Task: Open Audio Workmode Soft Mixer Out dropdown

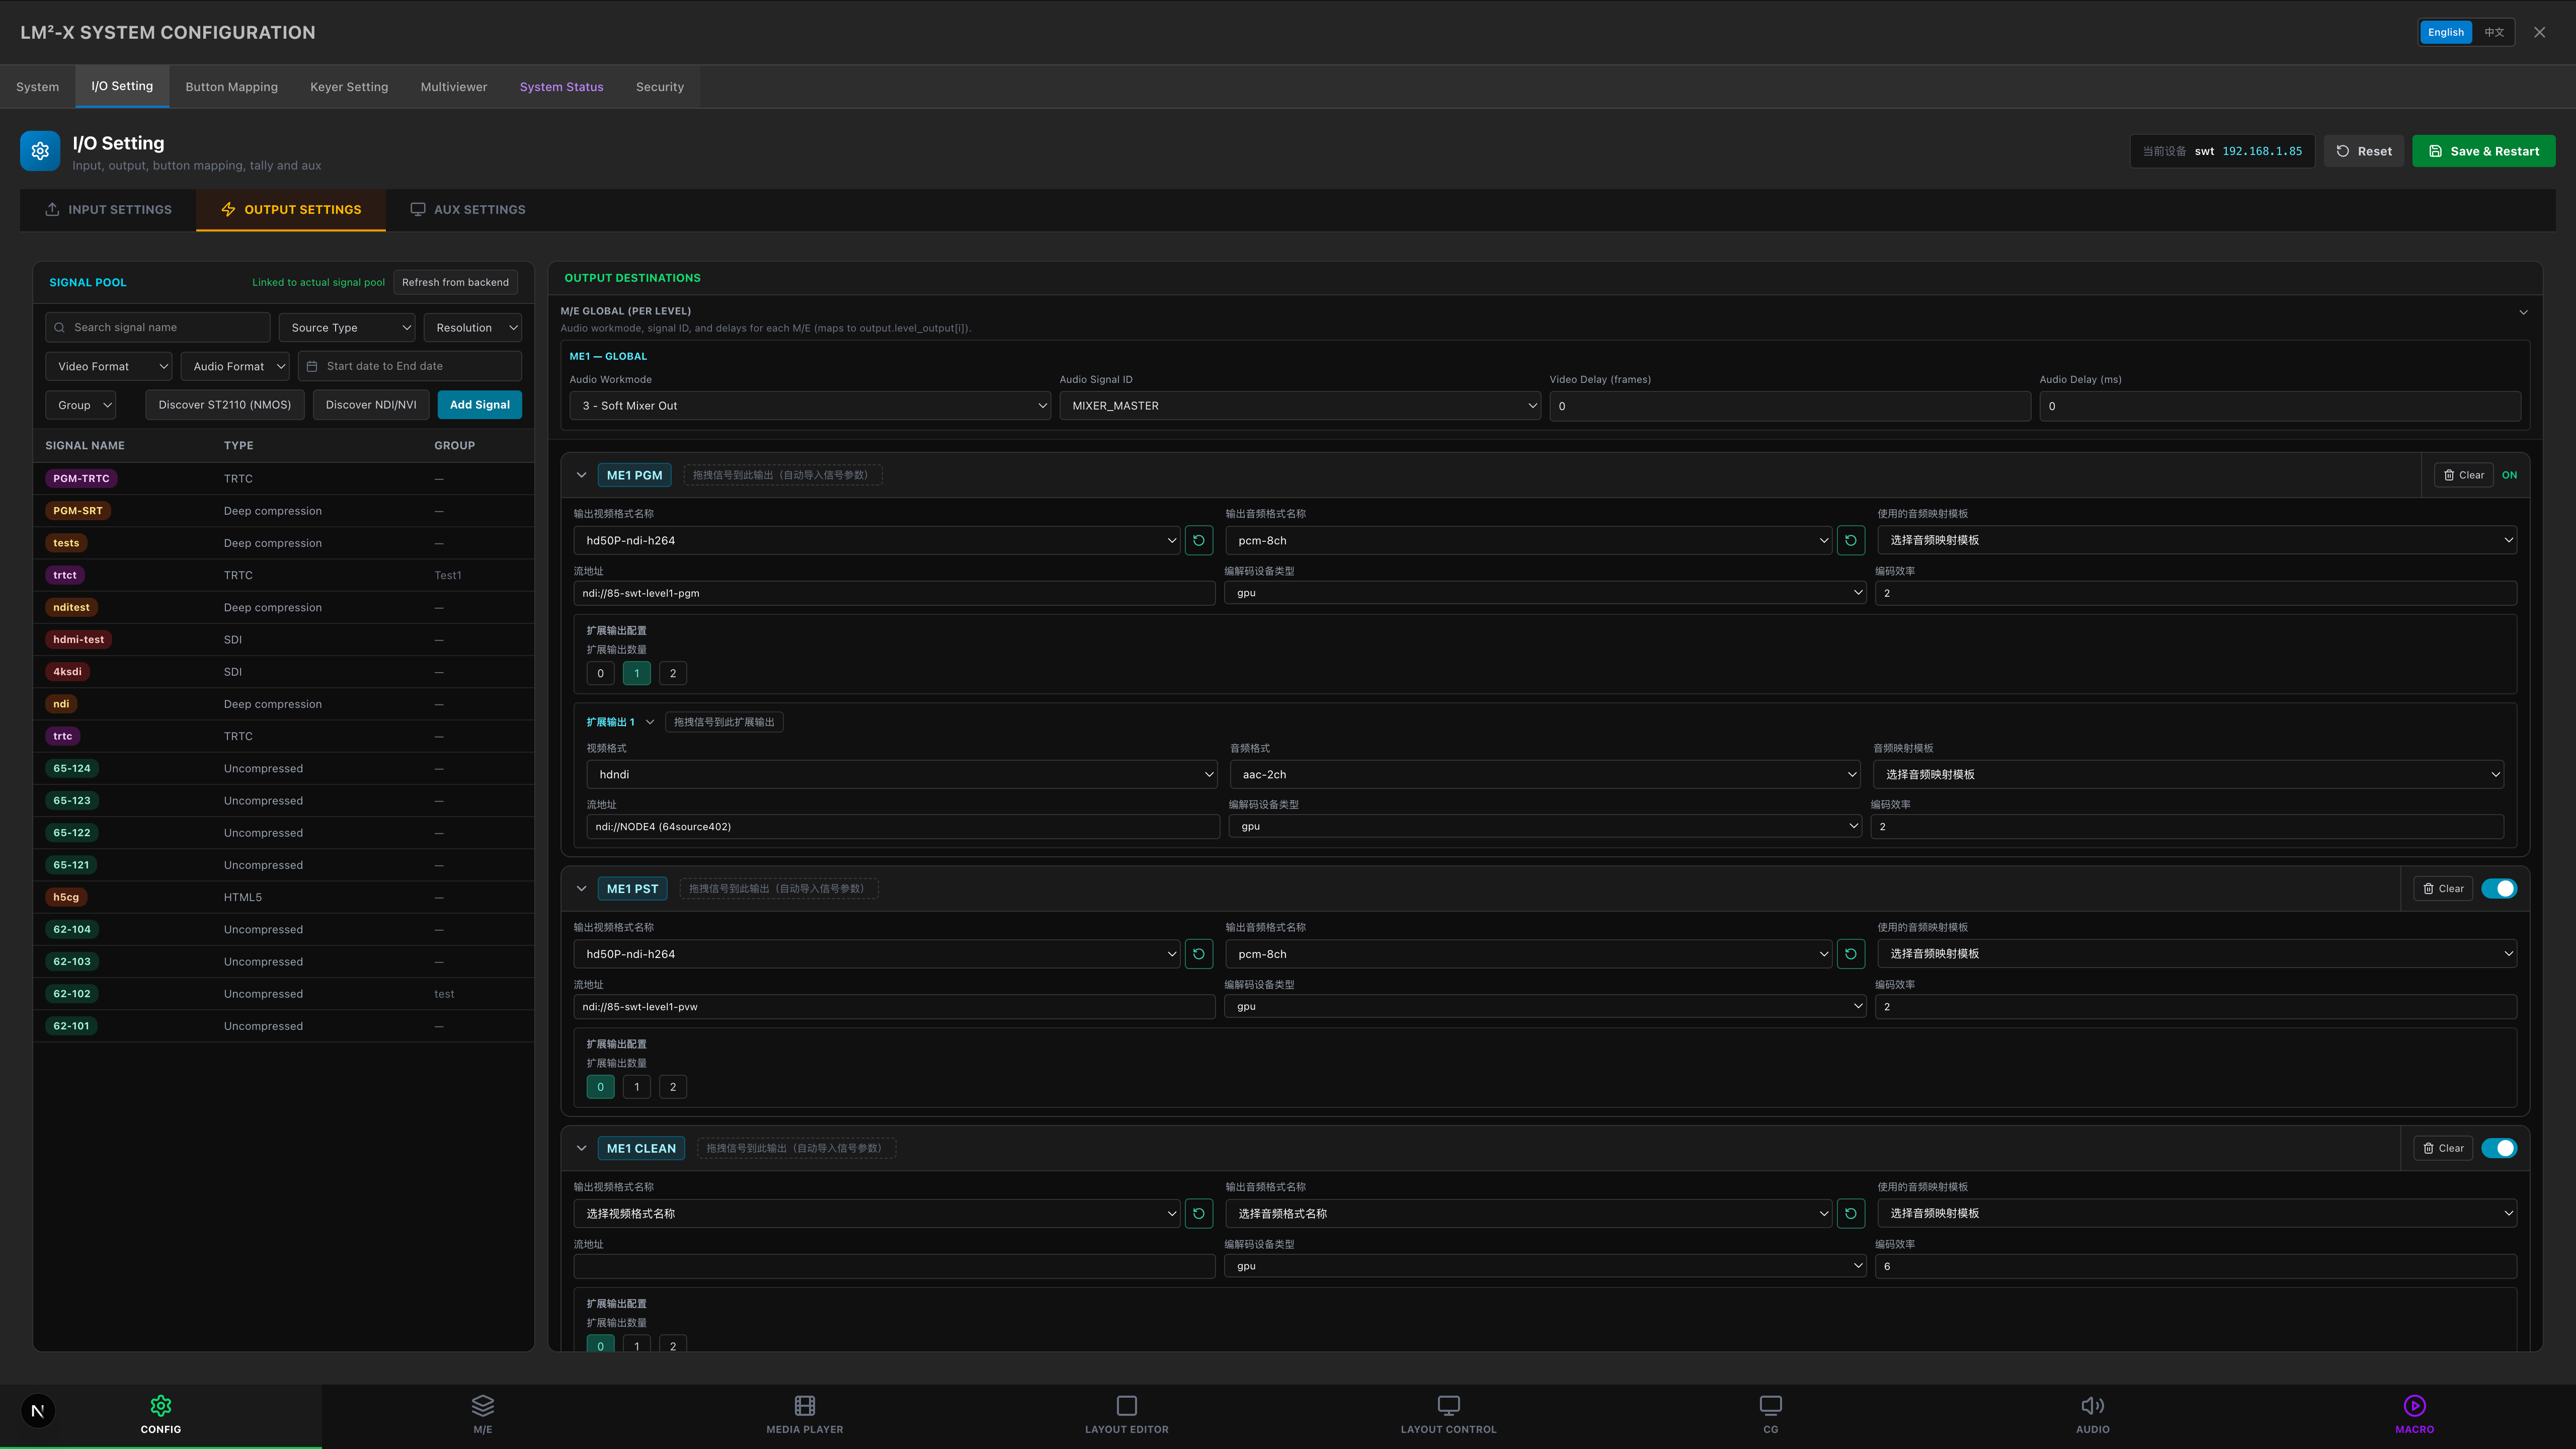Action: pos(810,406)
